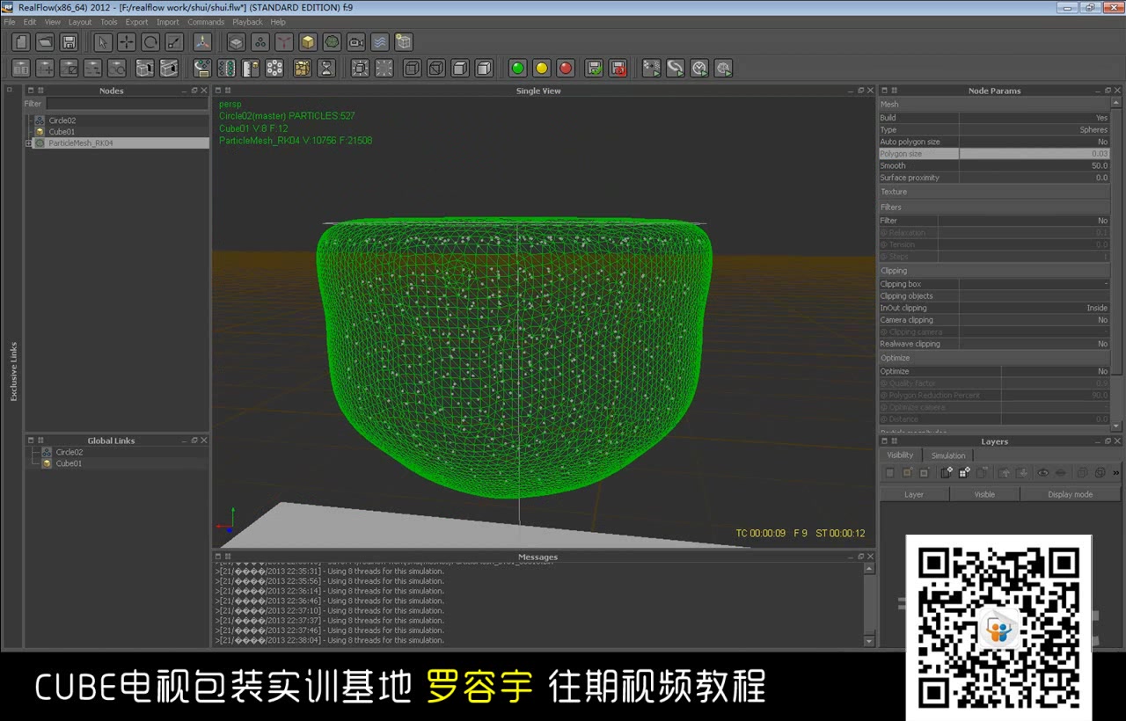Click the floppy icon with green checkmark

tap(594, 69)
